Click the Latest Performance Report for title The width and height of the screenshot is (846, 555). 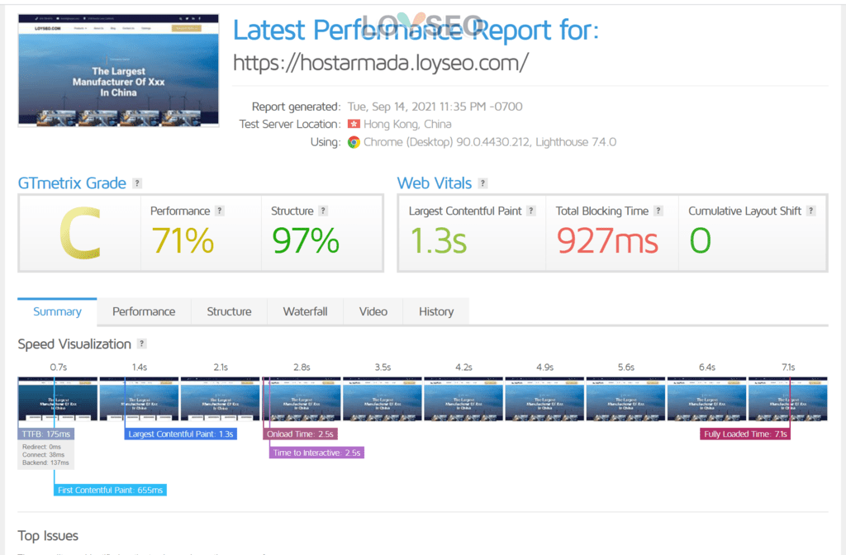pos(416,31)
